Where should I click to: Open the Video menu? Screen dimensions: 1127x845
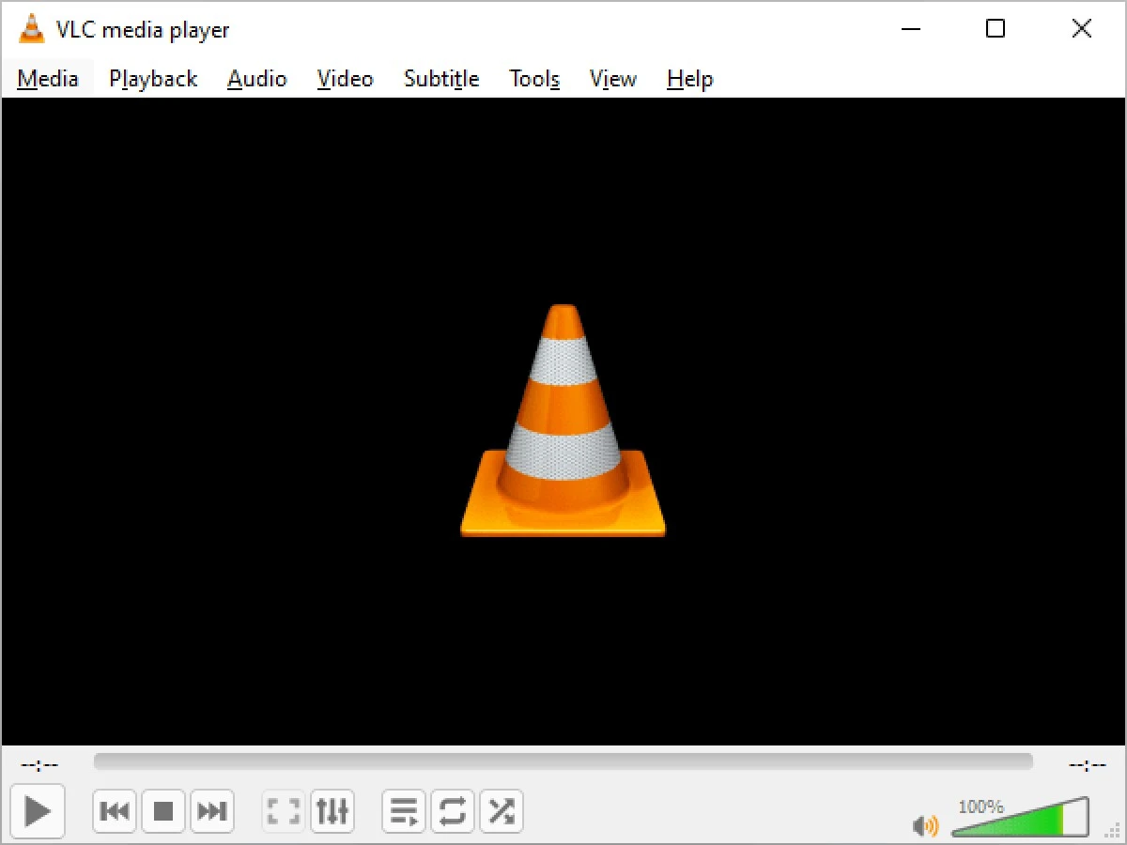(x=344, y=79)
